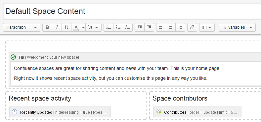Image resolution: width=261 pixels, height=122 pixels.
Task: Toggle italic formatting
Action: point(57,27)
